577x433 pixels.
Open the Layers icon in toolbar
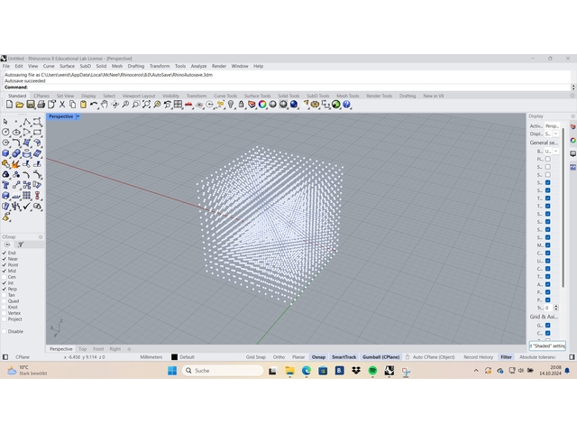[x=252, y=105]
